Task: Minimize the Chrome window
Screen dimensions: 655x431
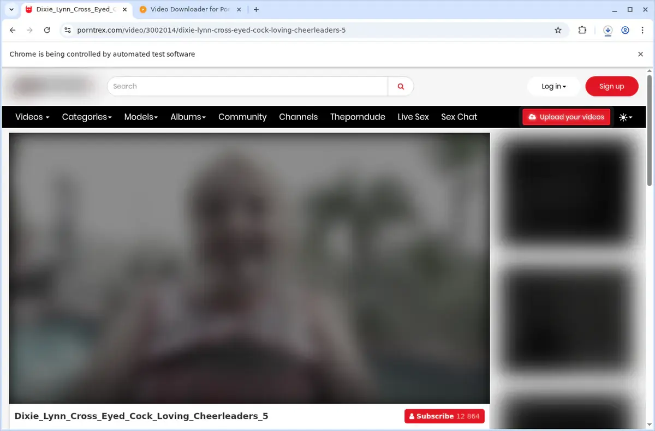Action: tap(614, 9)
